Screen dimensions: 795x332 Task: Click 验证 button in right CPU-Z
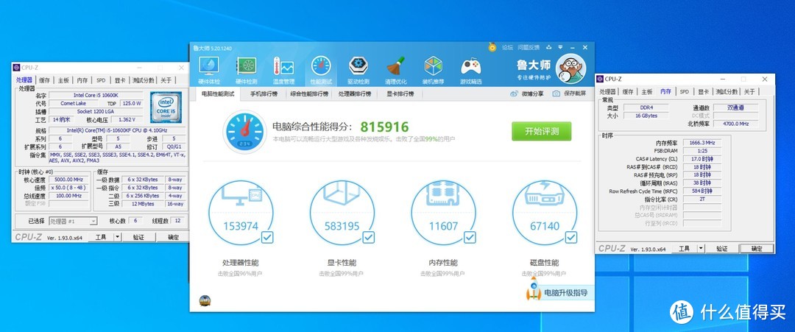(722, 248)
